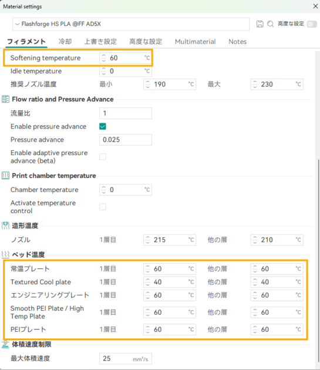Click the Print chamber temperature section icon
Screen dimensions: 320x370
coord(5,176)
